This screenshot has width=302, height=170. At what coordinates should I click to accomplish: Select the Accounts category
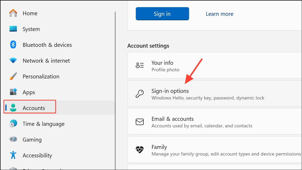(59, 108)
